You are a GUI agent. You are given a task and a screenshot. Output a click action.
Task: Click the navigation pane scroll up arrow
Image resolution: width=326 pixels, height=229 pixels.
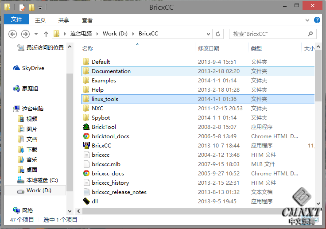tap(70, 47)
